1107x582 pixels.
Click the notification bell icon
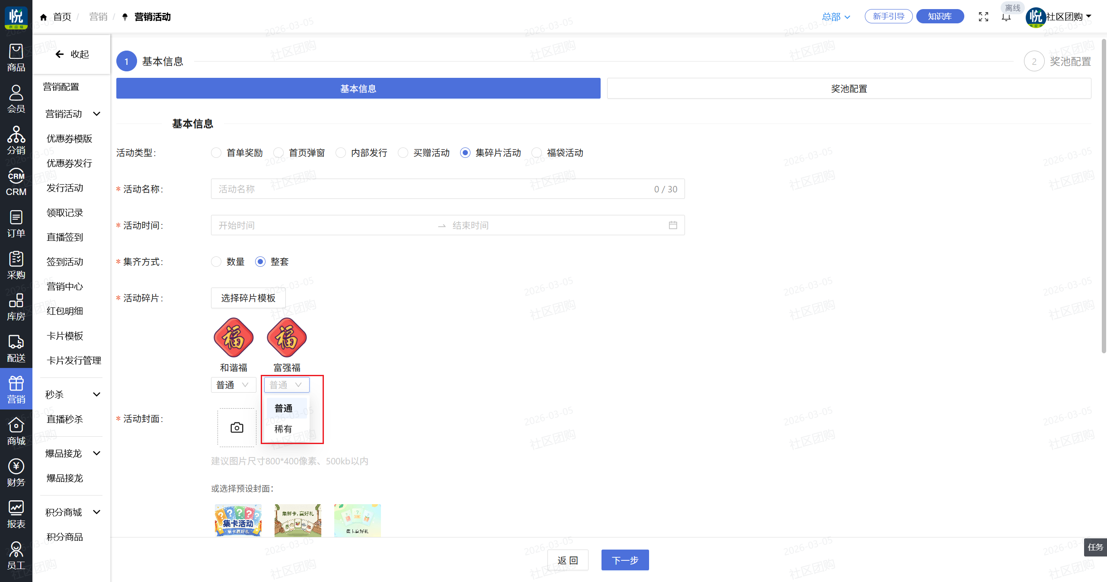coord(1006,17)
